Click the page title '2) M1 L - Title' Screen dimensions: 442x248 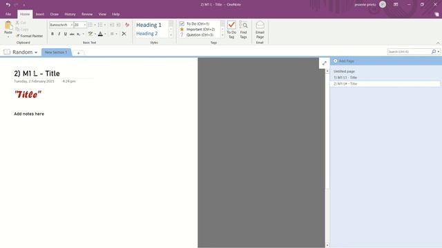37,74
